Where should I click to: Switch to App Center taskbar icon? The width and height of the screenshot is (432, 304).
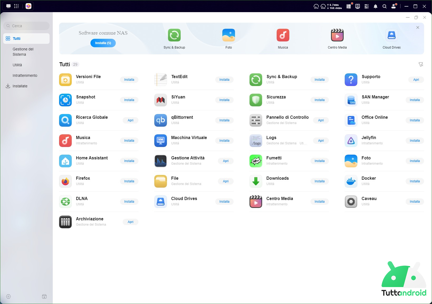tap(28, 6)
